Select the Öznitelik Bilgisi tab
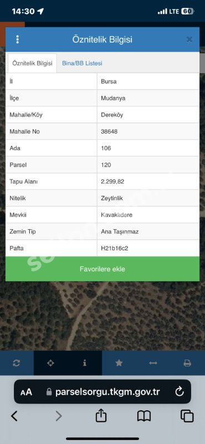This screenshot has height=444, width=205. pyautogui.click(x=32, y=63)
